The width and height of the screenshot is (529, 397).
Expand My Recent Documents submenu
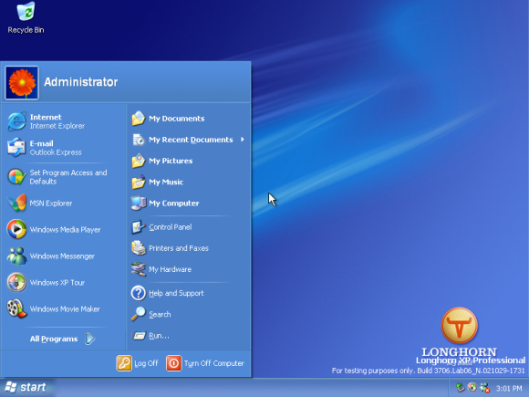pos(189,140)
